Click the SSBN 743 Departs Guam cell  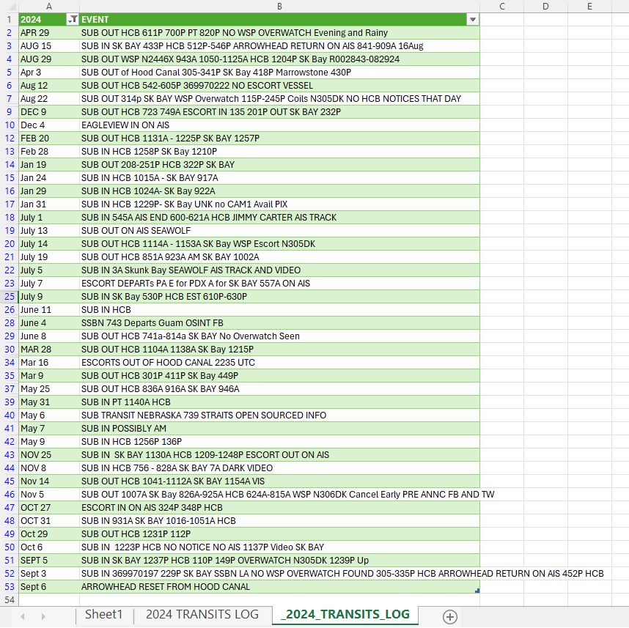coord(279,323)
